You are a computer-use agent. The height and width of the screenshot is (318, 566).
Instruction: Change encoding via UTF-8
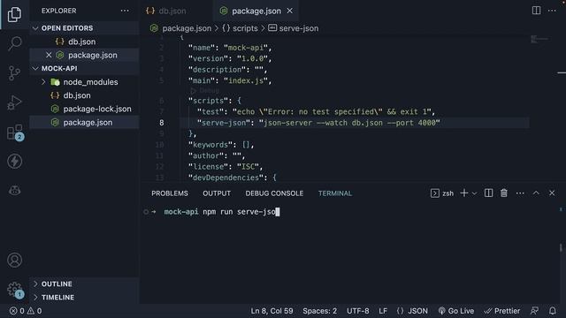click(x=357, y=311)
